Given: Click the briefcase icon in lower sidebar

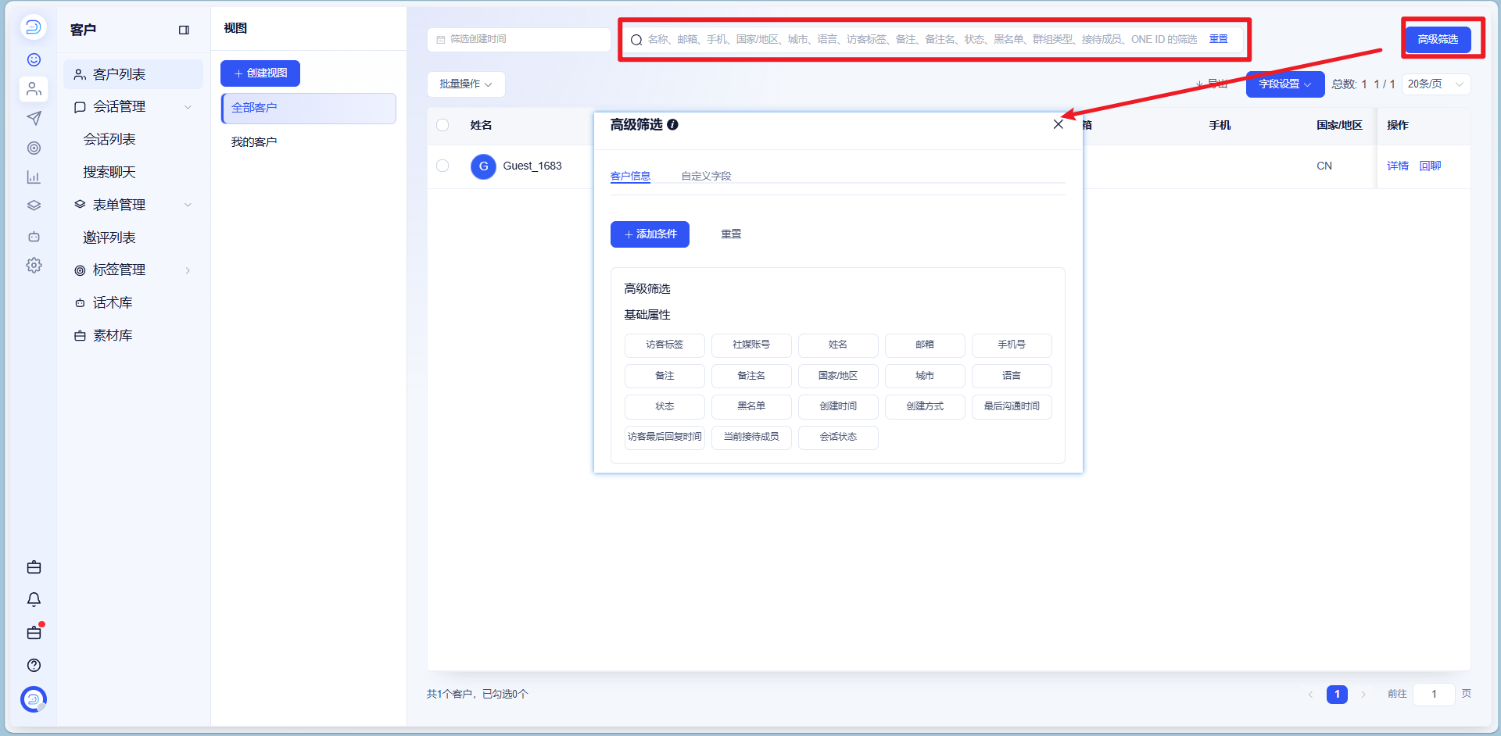Looking at the screenshot, I should tap(34, 567).
